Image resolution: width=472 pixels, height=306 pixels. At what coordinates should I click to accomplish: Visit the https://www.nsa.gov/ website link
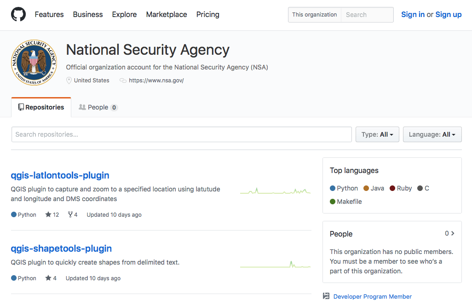[x=156, y=81]
